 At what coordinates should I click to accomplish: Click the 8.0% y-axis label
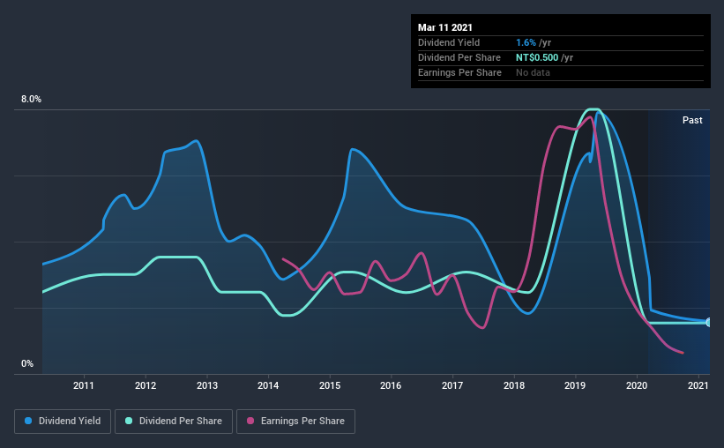pos(31,99)
